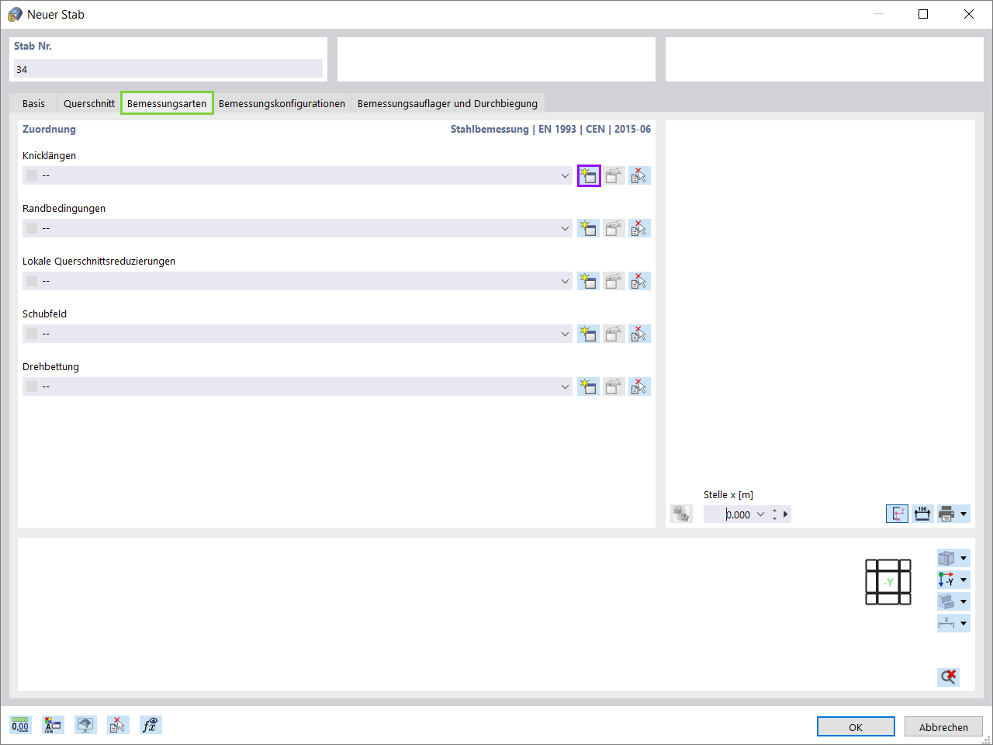Click the reset view magnifier icon

(x=948, y=677)
